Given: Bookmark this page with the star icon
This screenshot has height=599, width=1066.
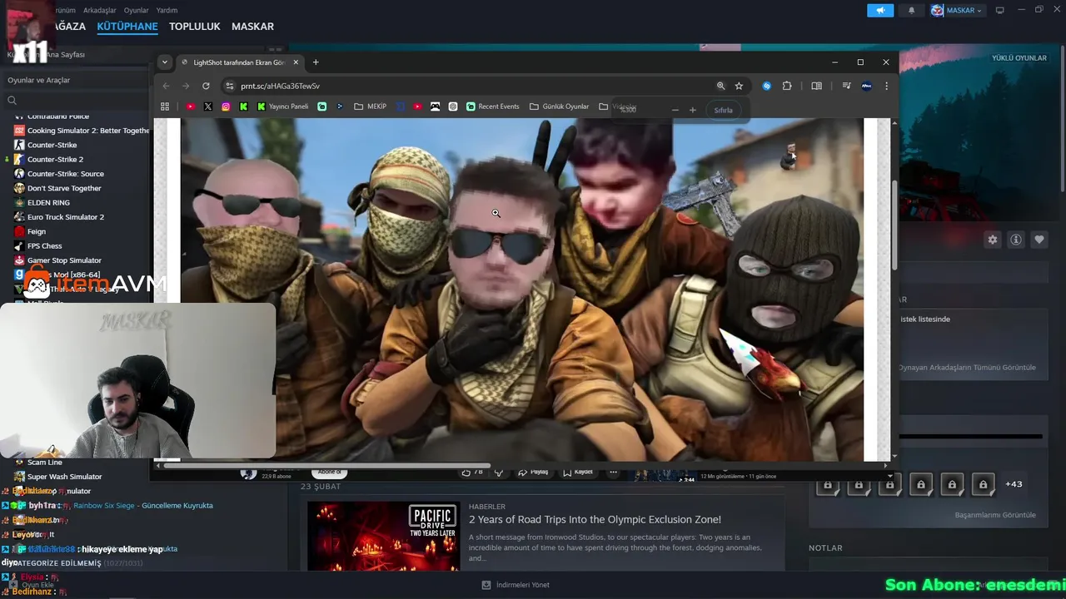Looking at the screenshot, I should 739,86.
